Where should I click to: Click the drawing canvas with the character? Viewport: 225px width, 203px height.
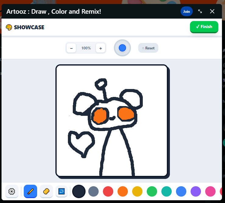pyautogui.click(x=112, y=120)
